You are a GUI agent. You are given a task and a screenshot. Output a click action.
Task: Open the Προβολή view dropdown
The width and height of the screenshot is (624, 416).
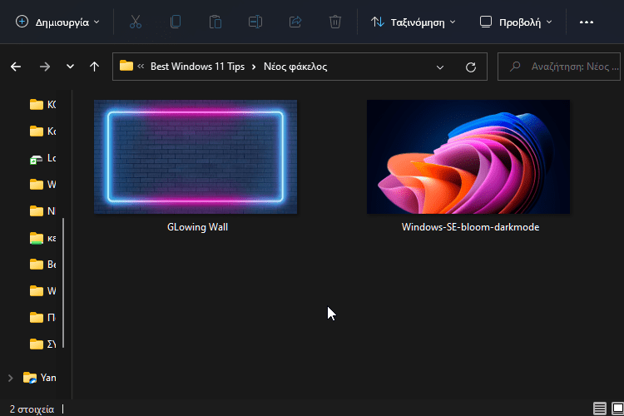[516, 22]
